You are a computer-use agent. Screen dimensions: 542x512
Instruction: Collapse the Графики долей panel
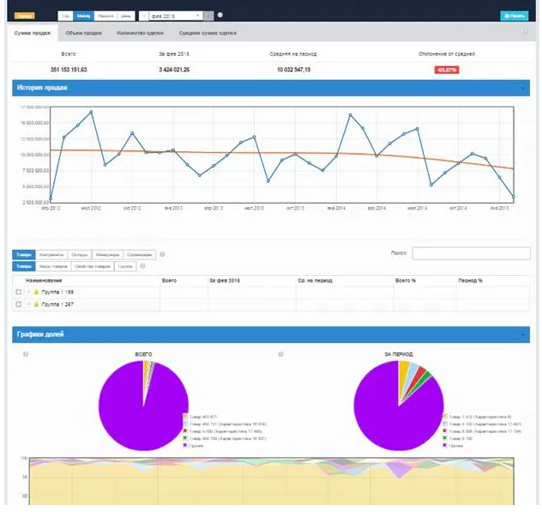point(522,334)
